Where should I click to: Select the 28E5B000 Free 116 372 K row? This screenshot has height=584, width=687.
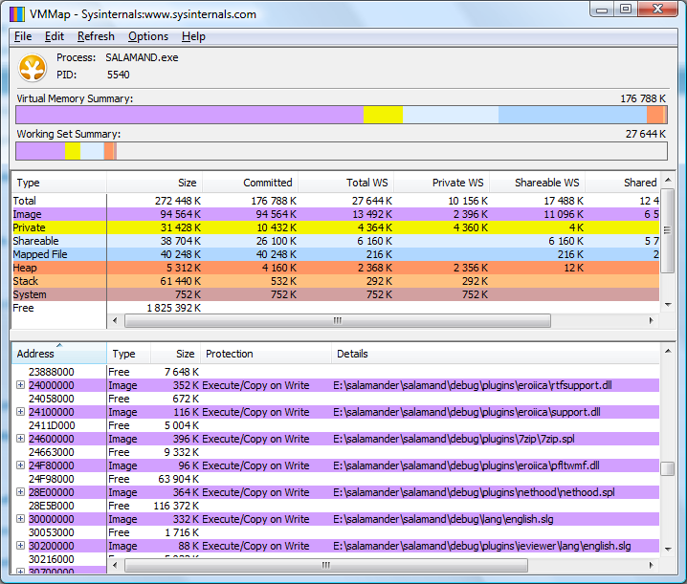pos(336,506)
